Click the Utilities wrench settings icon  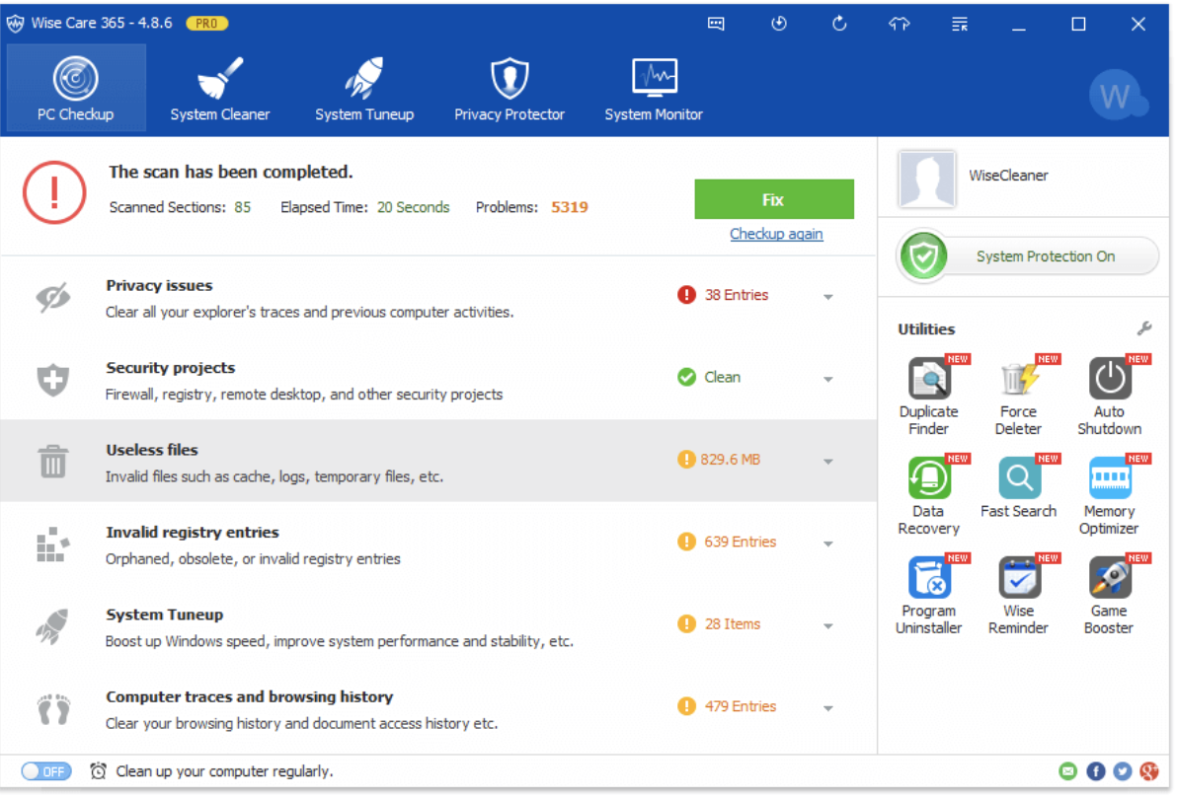coord(1144,328)
